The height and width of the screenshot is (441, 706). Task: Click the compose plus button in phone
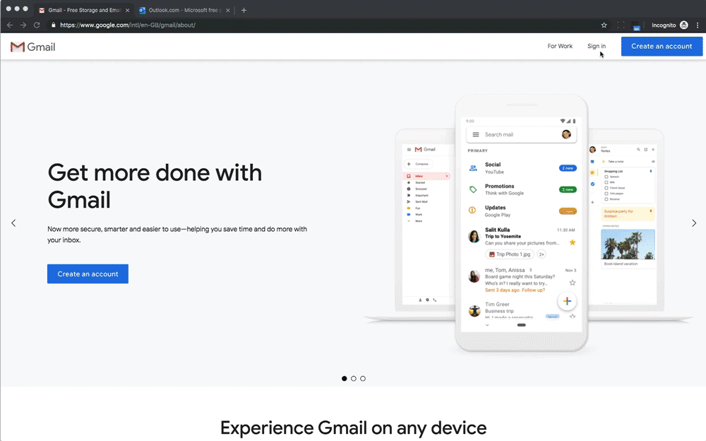(567, 301)
